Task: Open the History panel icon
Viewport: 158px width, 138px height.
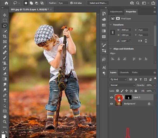Action: (x=104, y=13)
